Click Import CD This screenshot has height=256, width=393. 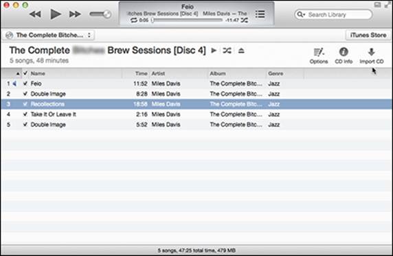[372, 55]
